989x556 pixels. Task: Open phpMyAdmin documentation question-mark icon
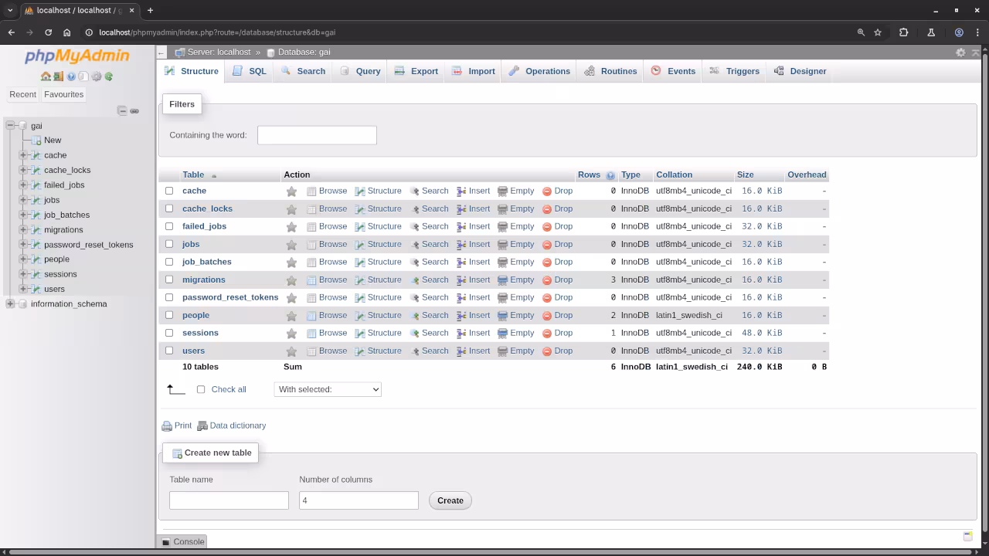(71, 76)
